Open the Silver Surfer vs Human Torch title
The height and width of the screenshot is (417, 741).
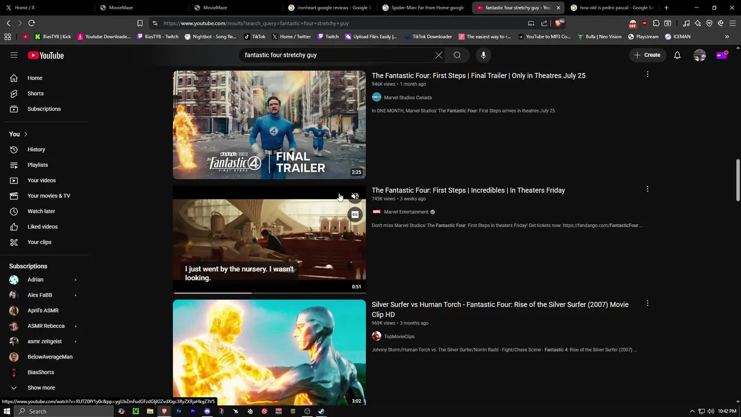pos(500,309)
